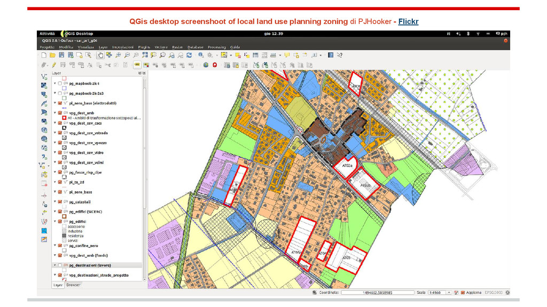Switch to the Browser tab
Image resolution: width=547 pixels, height=307 pixels.
[73, 285]
